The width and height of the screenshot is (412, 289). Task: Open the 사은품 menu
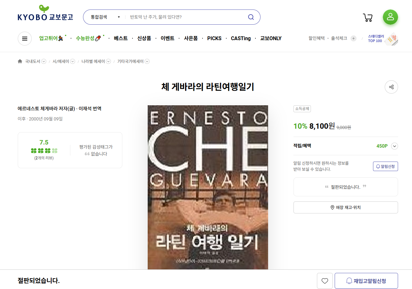point(191,38)
